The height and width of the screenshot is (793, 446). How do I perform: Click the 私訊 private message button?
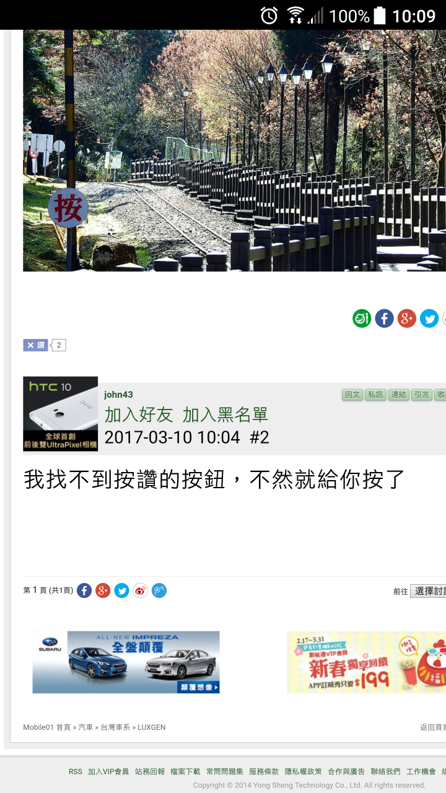(x=375, y=395)
